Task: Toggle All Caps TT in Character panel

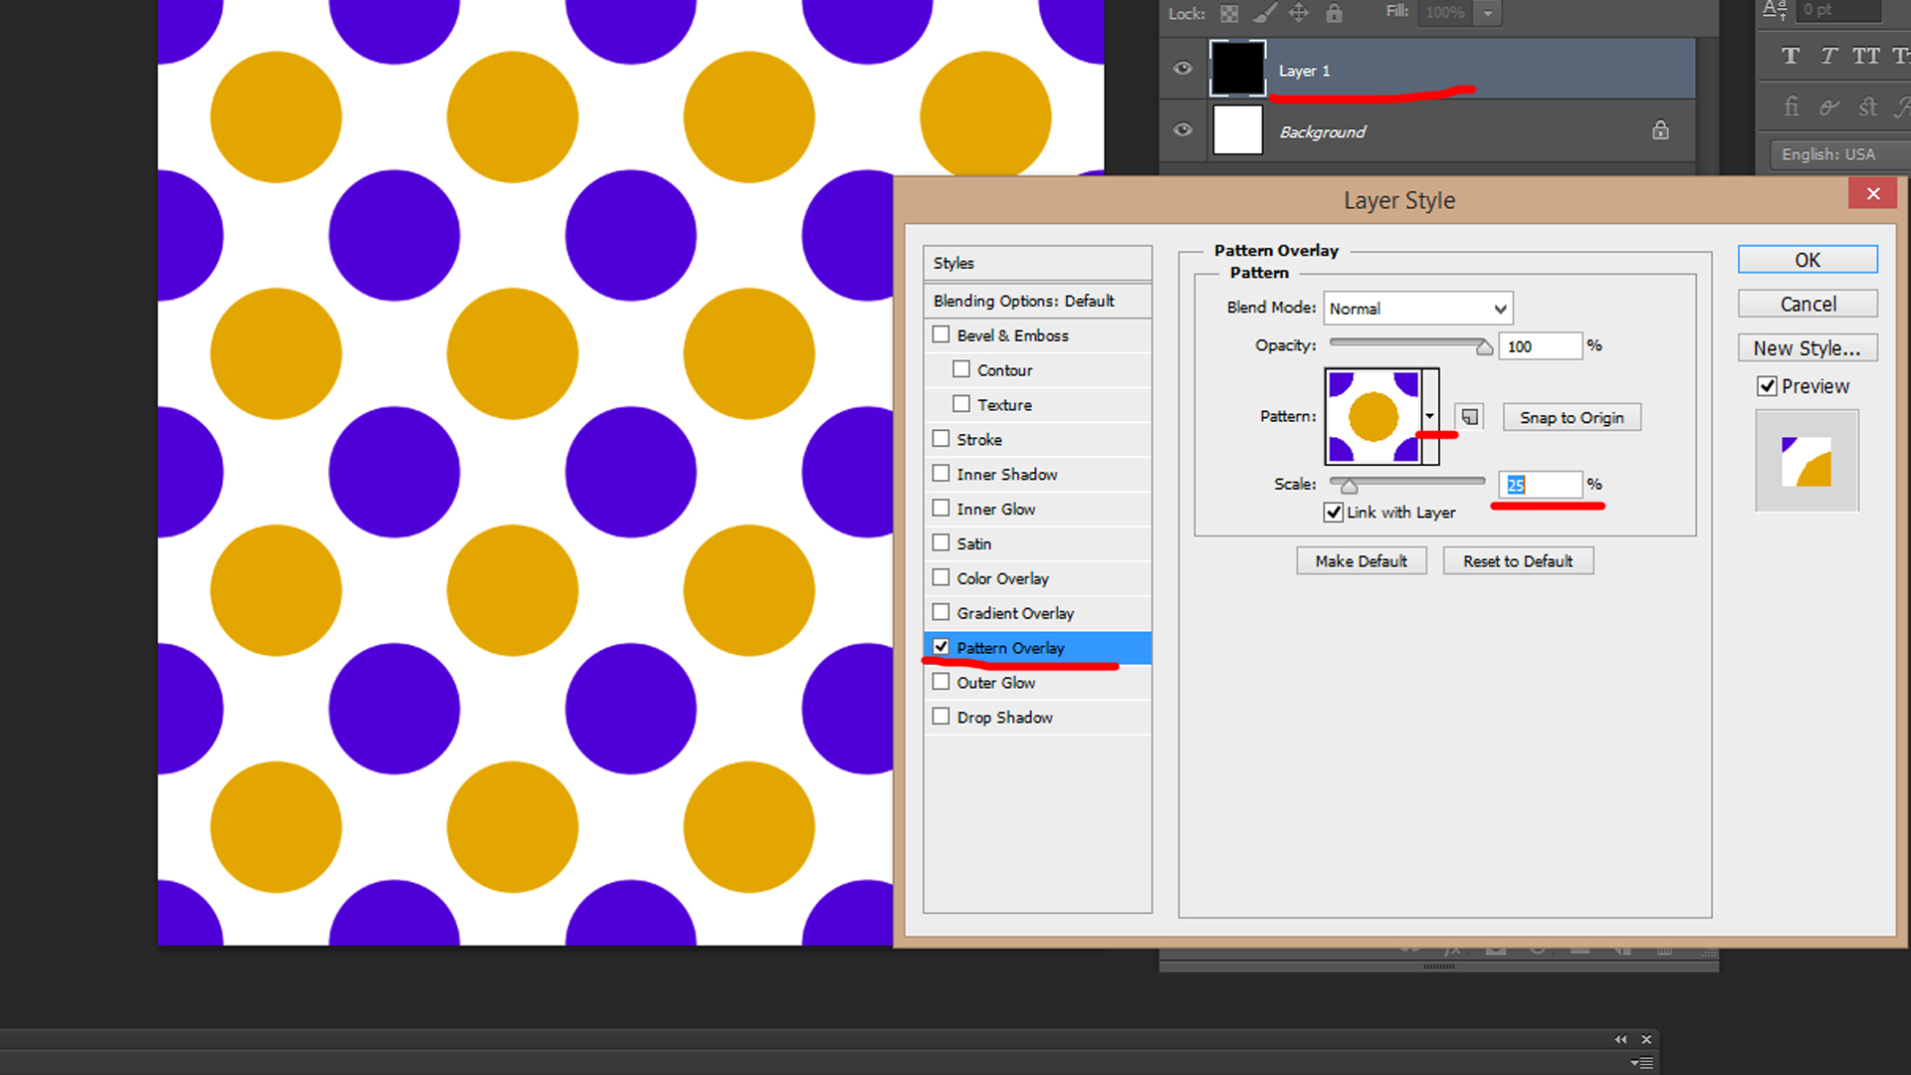Action: click(1866, 56)
